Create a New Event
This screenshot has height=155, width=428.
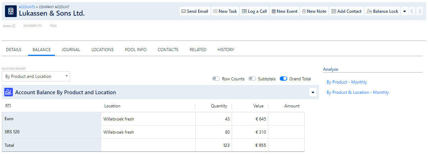tap(284, 11)
